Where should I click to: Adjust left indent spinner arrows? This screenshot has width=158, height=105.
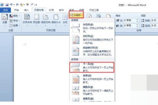pyautogui.click(x=137, y=20)
